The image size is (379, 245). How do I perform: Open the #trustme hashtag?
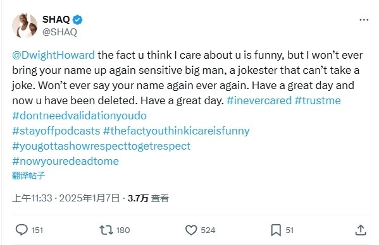(318, 100)
